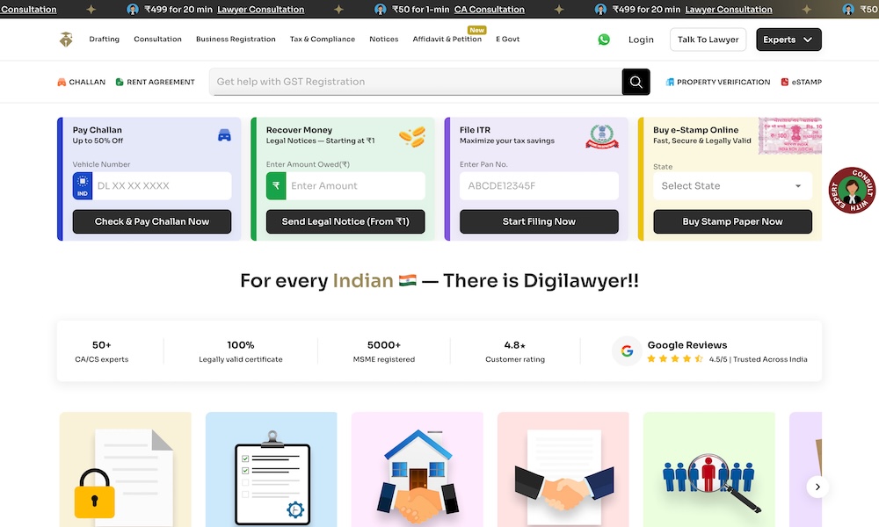Click Send Legal Notice button
The height and width of the screenshot is (527, 879).
tap(345, 221)
